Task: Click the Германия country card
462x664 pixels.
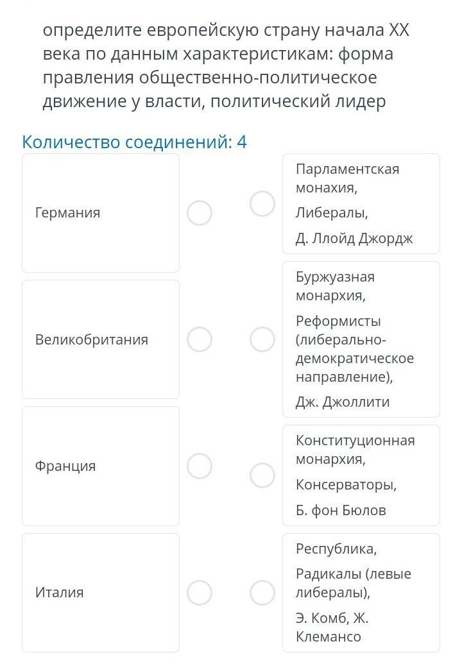Action: click(x=101, y=213)
